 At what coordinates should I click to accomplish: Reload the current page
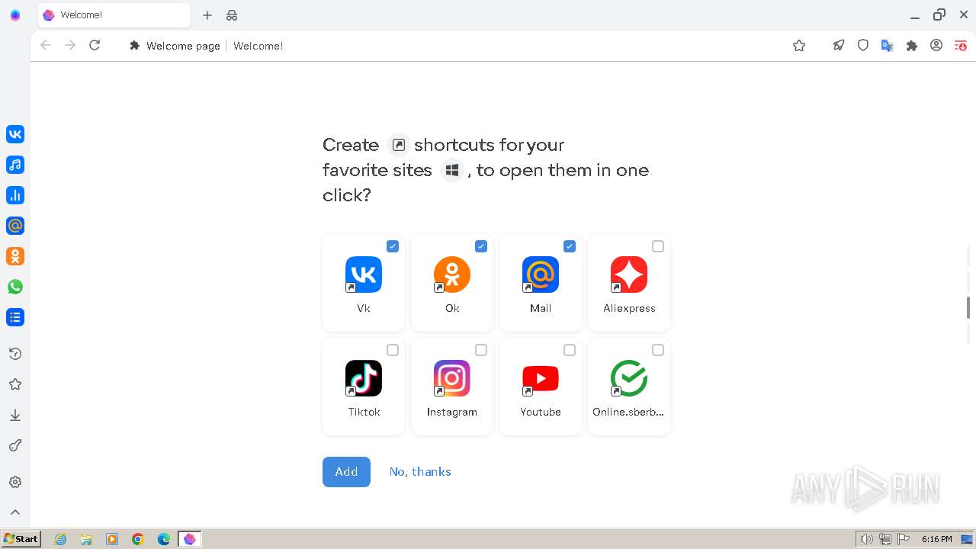point(95,46)
